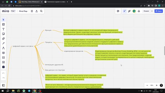Open the browser extensions puzzle icon
Viewport: 165px width, 93px height.
[x=149, y=6]
